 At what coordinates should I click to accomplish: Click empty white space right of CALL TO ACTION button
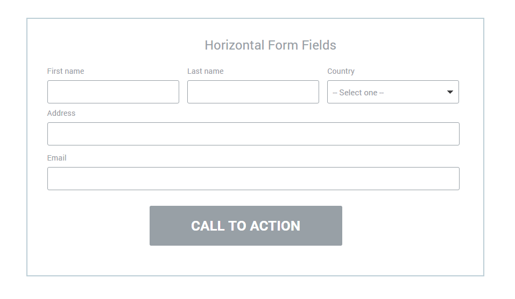coord(401,226)
